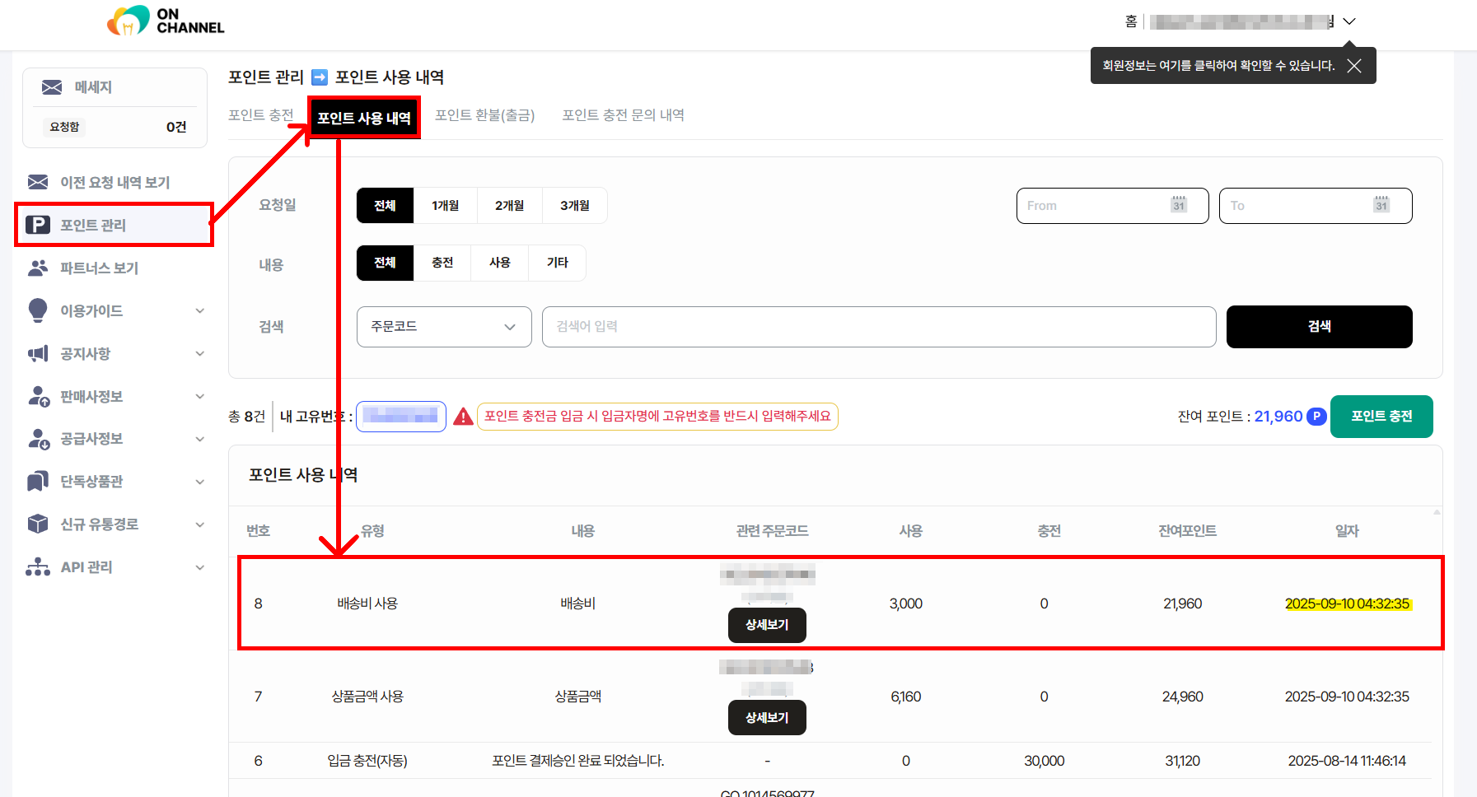Open the user account dropdown arrow
This screenshot has width=1477, height=797.
(x=1349, y=21)
